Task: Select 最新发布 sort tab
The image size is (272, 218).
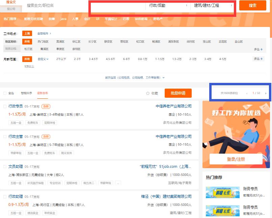Action: 43,93
